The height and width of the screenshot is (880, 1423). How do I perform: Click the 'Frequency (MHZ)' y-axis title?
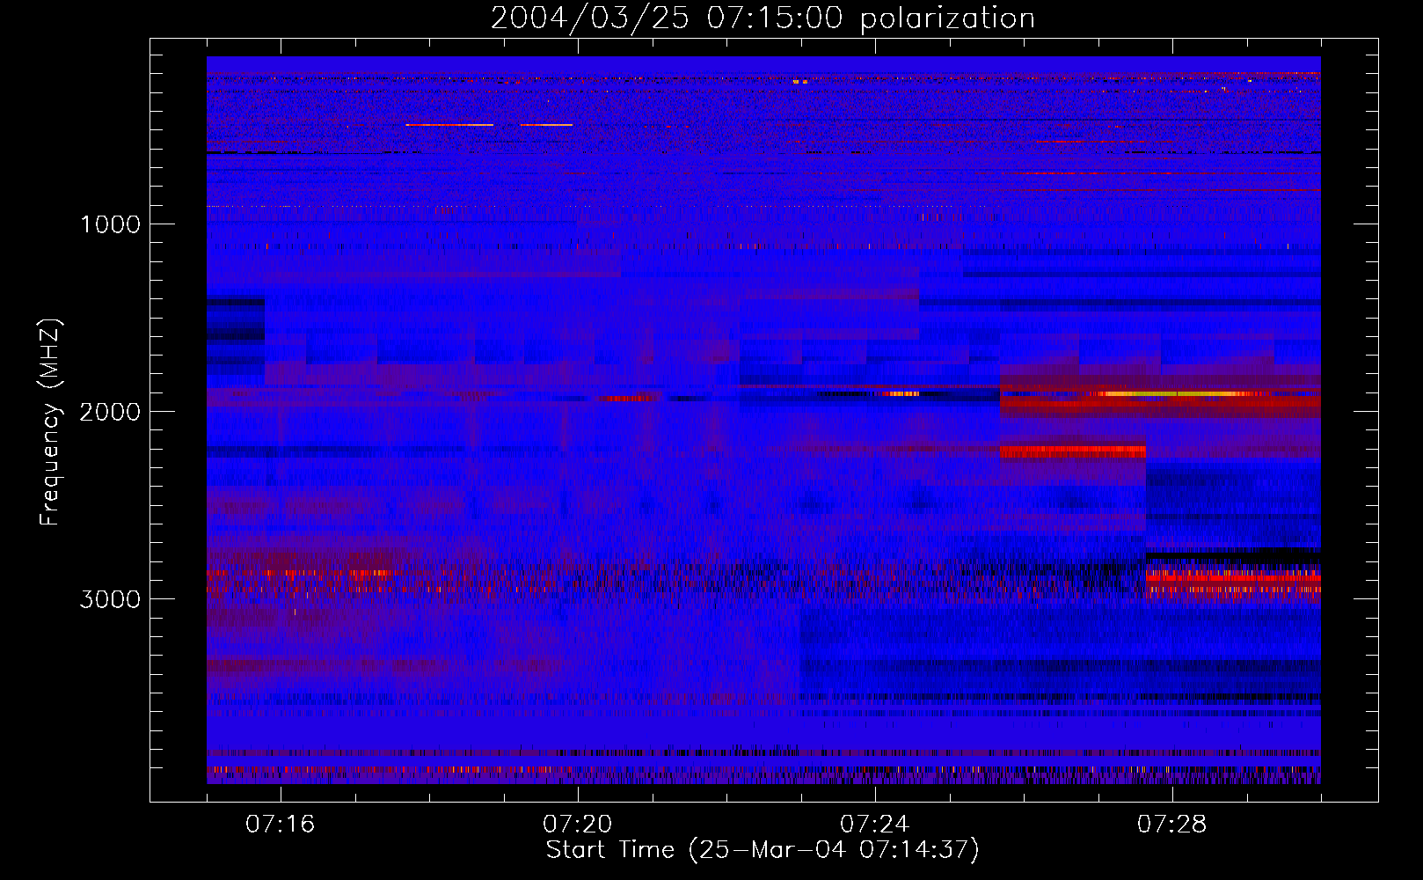coord(50,422)
